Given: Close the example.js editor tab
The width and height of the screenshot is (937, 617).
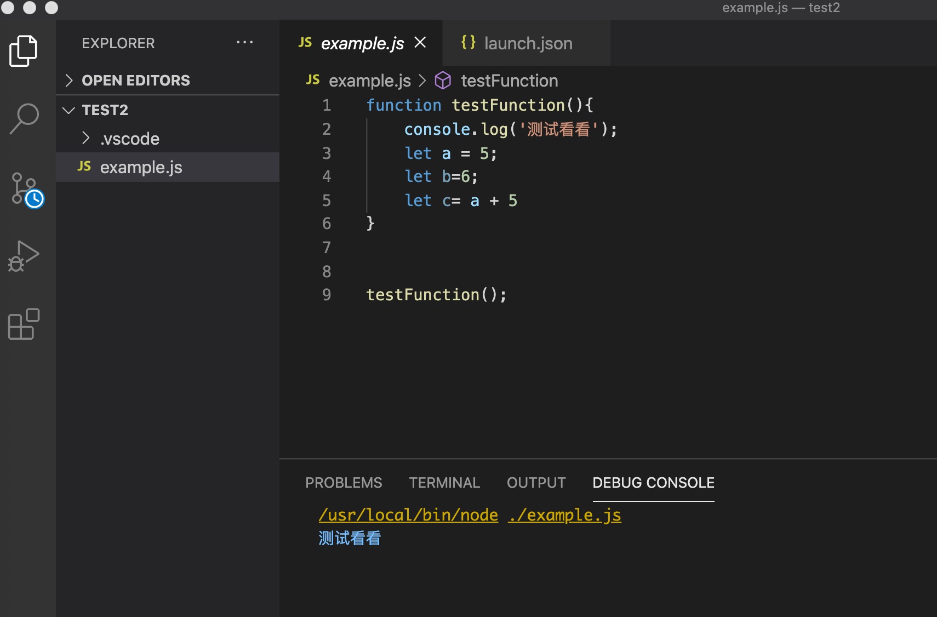Looking at the screenshot, I should tap(420, 42).
